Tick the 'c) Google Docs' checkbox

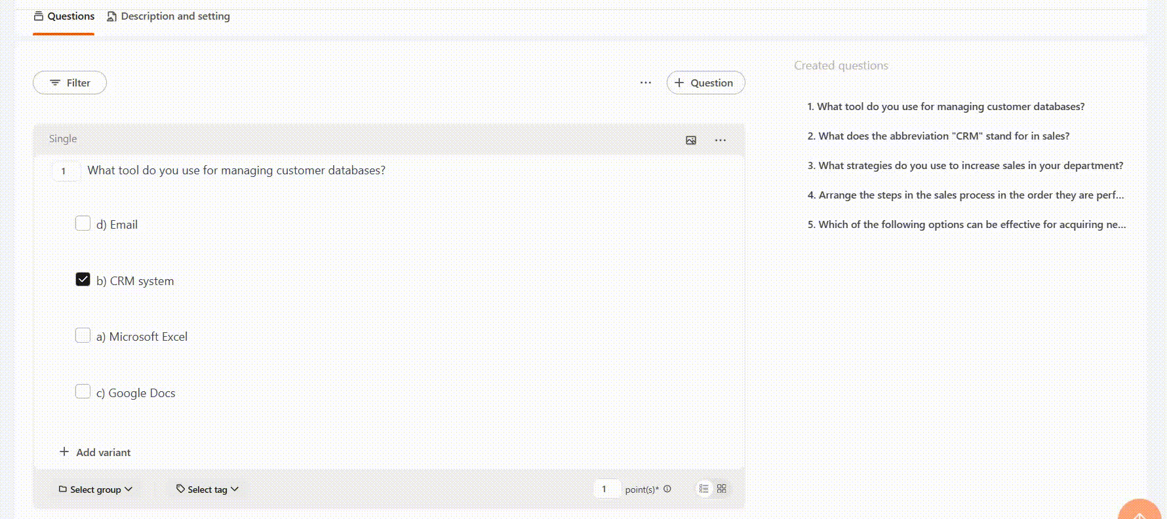click(83, 392)
